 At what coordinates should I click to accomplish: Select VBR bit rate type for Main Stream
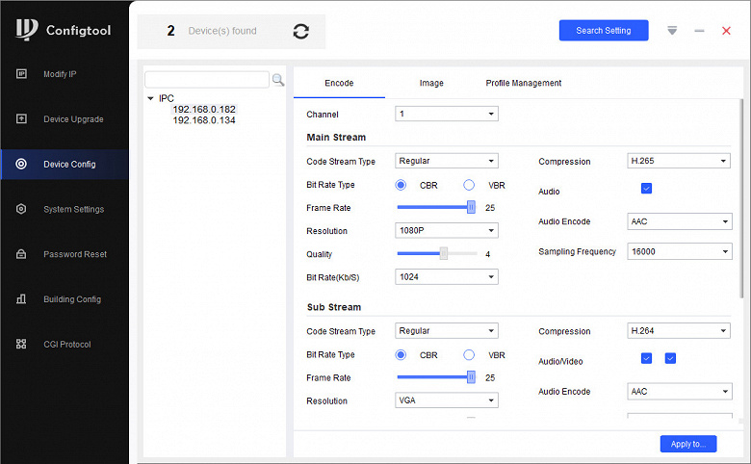click(469, 185)
